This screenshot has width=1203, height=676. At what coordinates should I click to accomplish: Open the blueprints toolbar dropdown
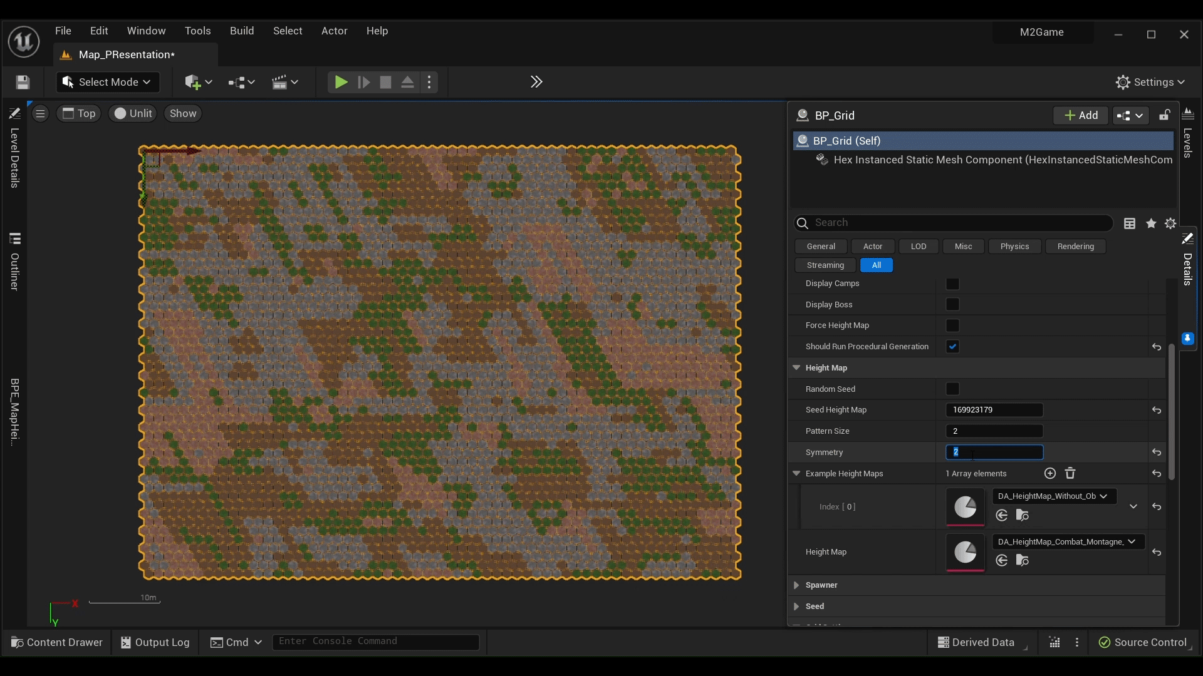coord(241,82)
